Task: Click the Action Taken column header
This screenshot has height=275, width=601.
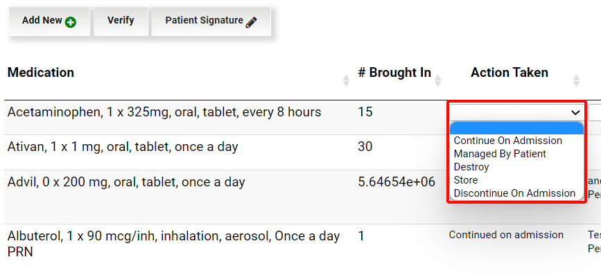Action: (x=509, y=73)
